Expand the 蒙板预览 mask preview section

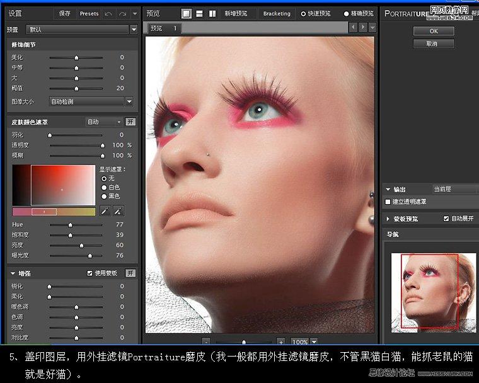(388, 219)
